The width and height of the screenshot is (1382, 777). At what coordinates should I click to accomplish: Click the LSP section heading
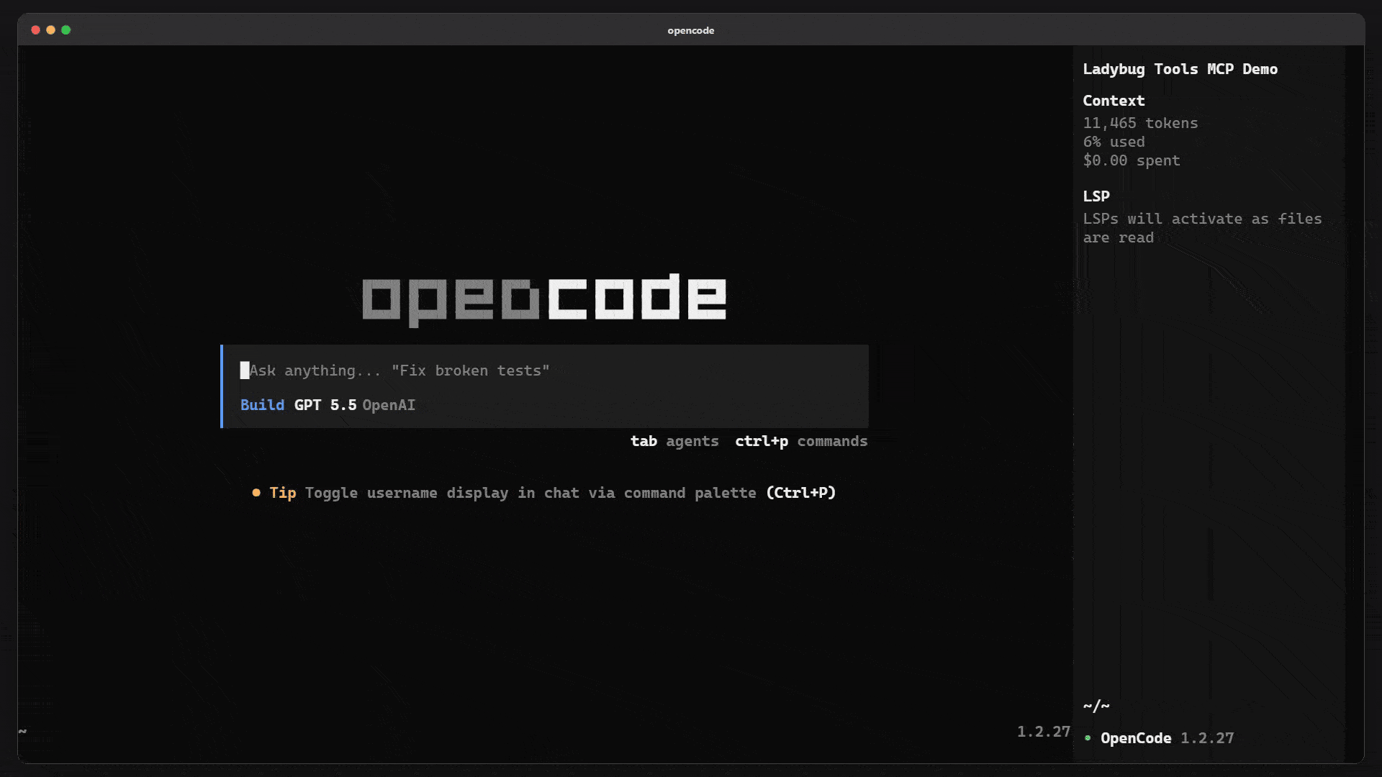coord(1096,196)
